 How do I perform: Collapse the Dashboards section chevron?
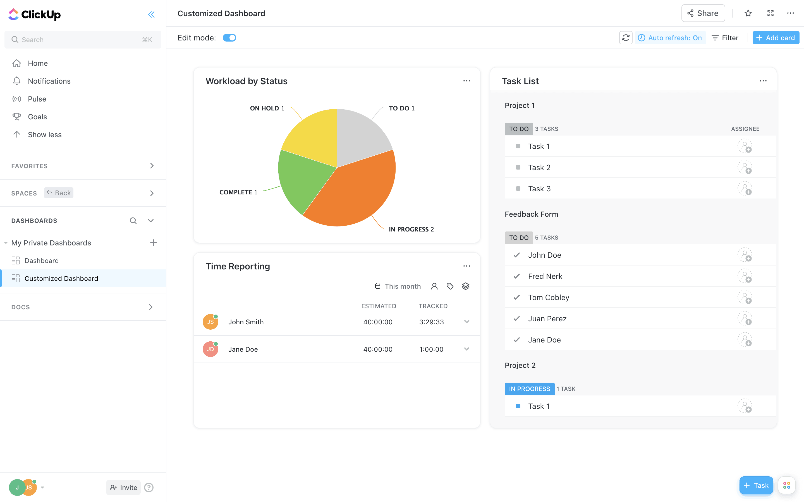click(151, 220)
